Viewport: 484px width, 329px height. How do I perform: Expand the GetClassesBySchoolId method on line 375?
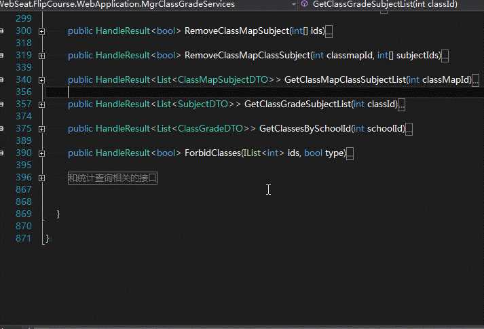click(41, 129)
